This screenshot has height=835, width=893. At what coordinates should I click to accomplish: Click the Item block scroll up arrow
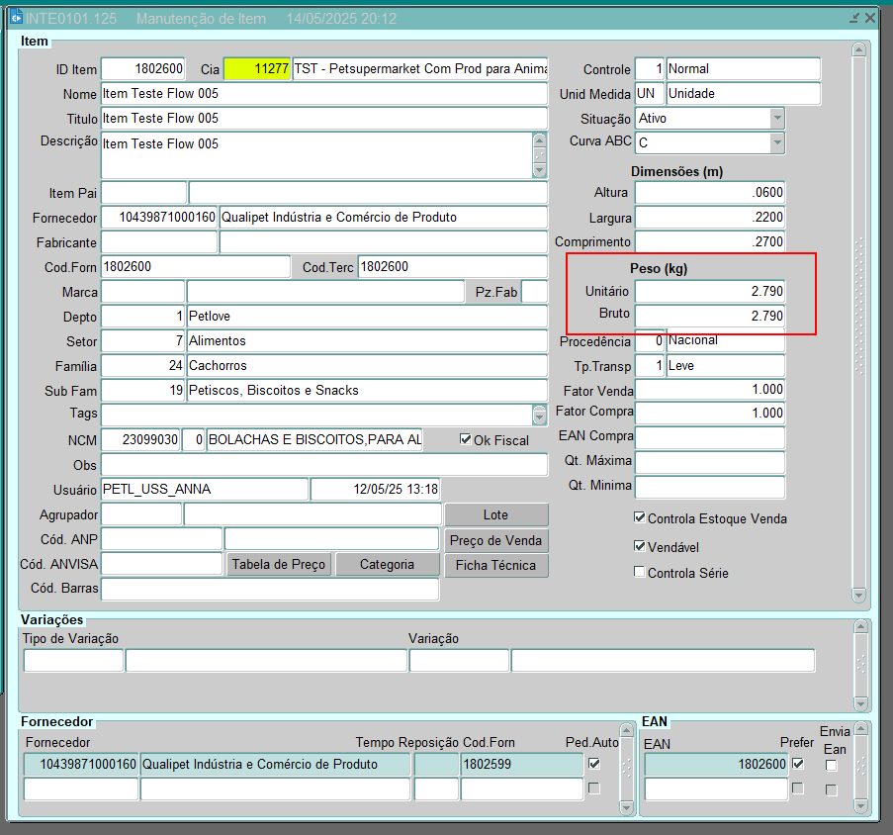858,49
